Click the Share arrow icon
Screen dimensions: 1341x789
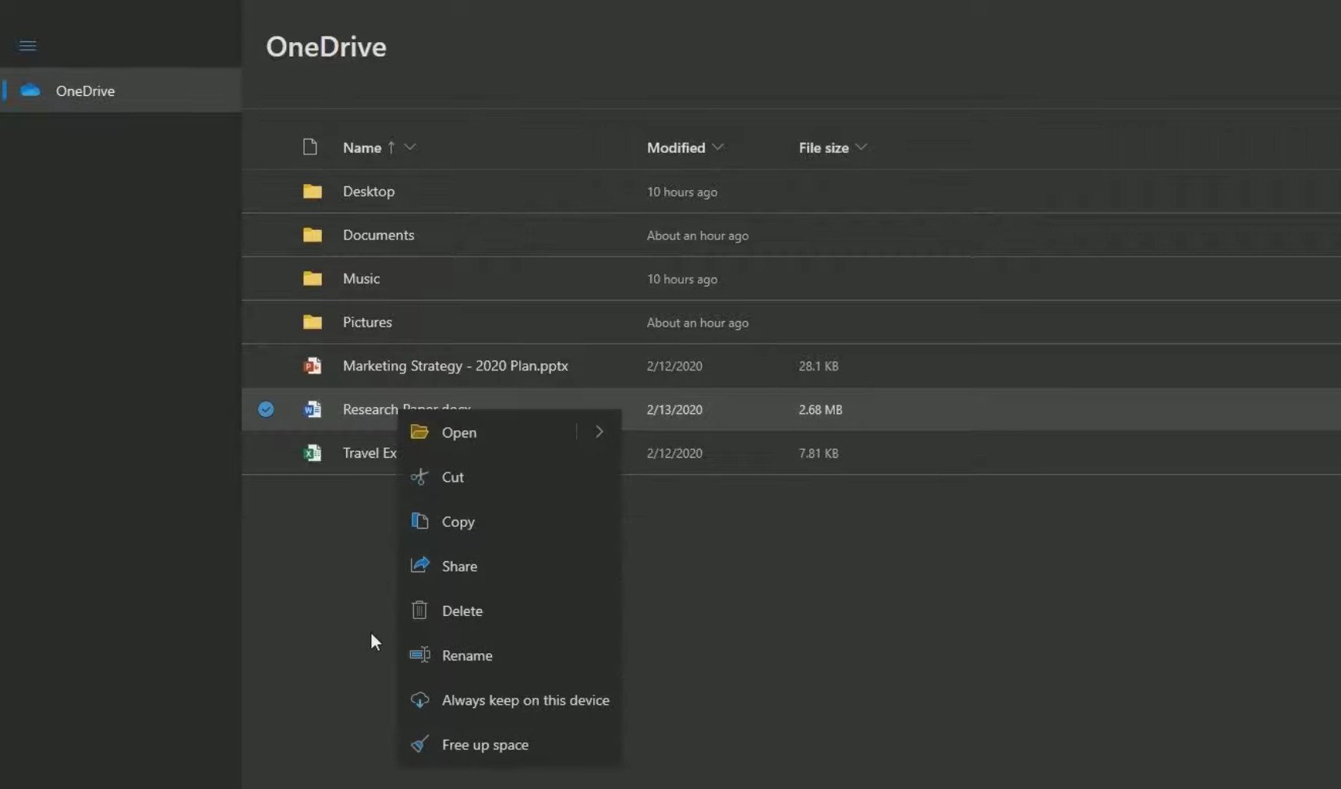tap(419, 565)
